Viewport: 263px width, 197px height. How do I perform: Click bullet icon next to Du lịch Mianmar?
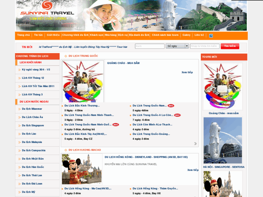pyautogui.click(x=20, y=109)
